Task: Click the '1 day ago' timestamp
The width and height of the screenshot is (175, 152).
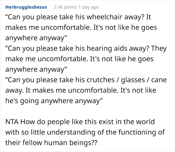Action: [x=88, y=7]
